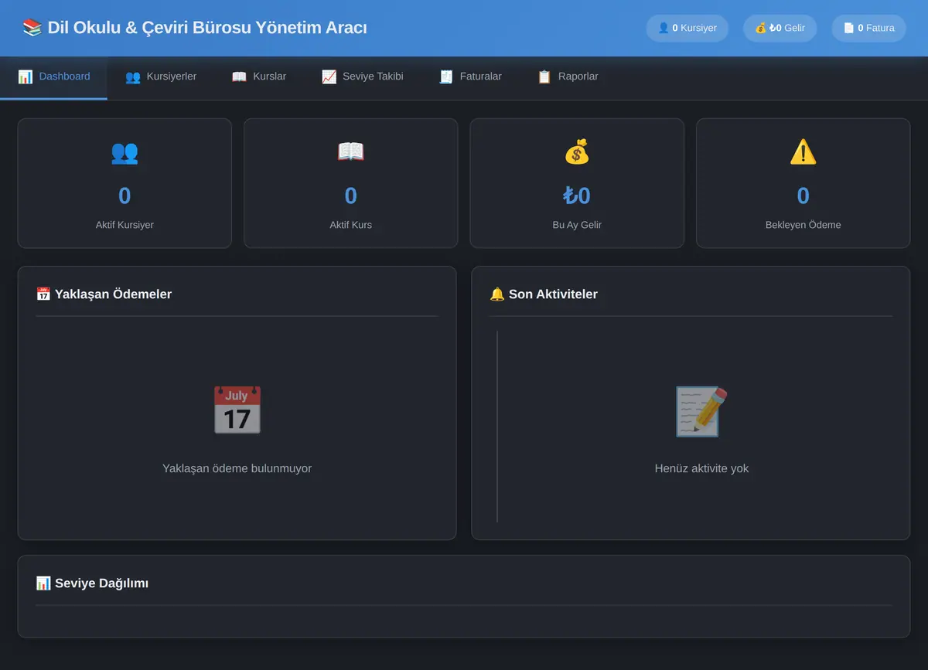
Task: Click the Aktif Kursiyer label
Action: pos(125,225)
